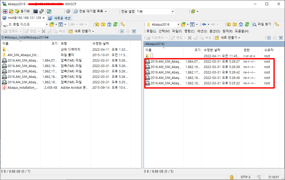Open preferences gear icon

click(x=68, y=11)
